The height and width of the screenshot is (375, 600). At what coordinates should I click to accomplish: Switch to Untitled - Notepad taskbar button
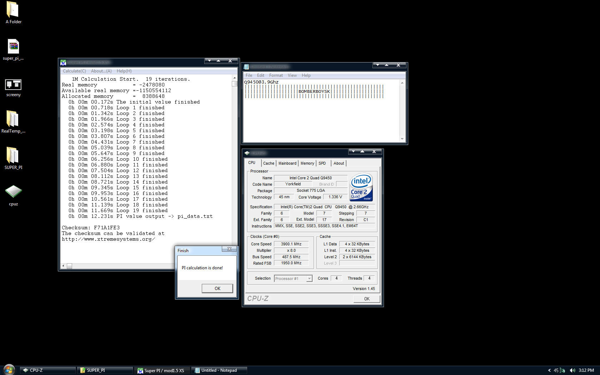pyautogui.click(x=219, y=370)
